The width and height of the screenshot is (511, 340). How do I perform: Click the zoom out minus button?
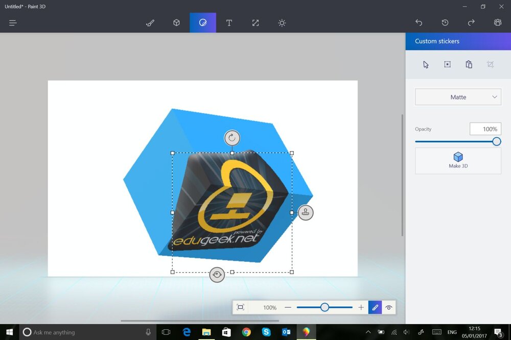(x=288, y=307)
